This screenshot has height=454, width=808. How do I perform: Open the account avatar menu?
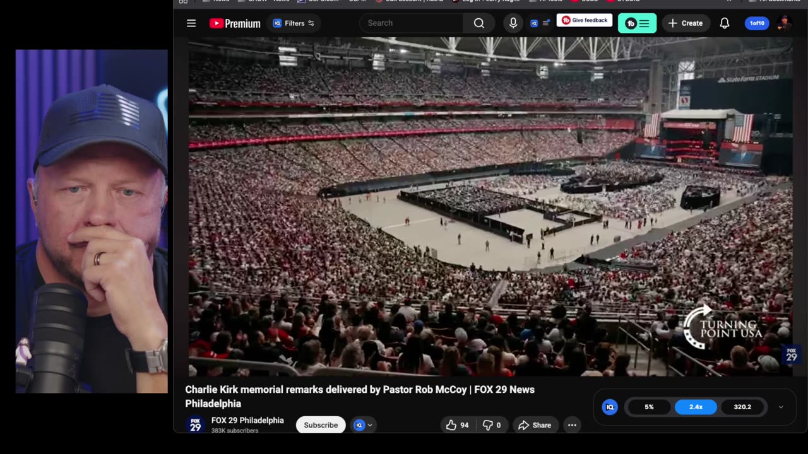[x=784, y=23]
